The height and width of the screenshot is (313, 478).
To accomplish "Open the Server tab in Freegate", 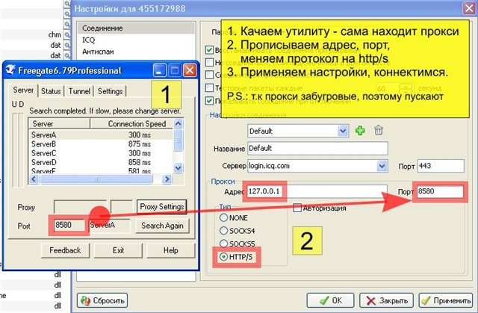I will [23, 90].
